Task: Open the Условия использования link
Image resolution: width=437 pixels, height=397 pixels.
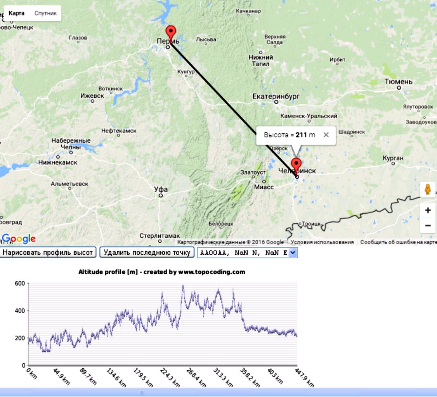Action: point(322,242)
